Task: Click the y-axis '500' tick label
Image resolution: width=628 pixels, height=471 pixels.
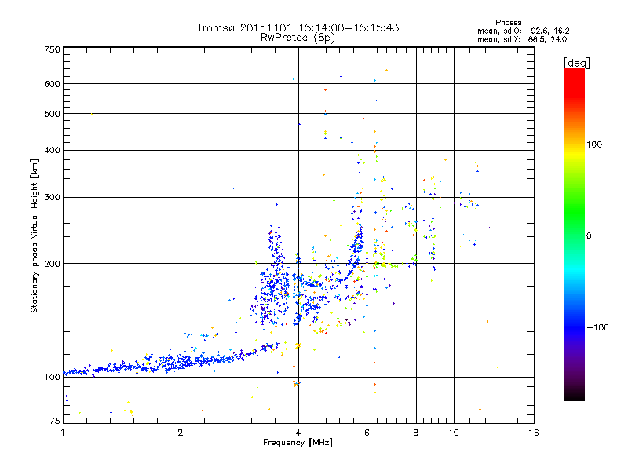Action: (x=52, y=114)
